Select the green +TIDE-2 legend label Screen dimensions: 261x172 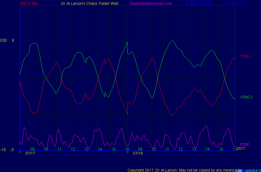[x=246, y=97]
